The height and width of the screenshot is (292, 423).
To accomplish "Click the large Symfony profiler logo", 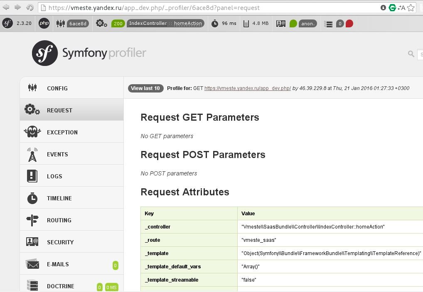I will (89, 53).
